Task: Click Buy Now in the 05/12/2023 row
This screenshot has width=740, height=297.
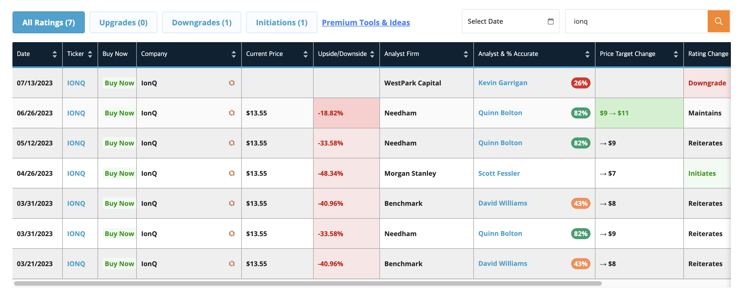Action: [119, 143]
